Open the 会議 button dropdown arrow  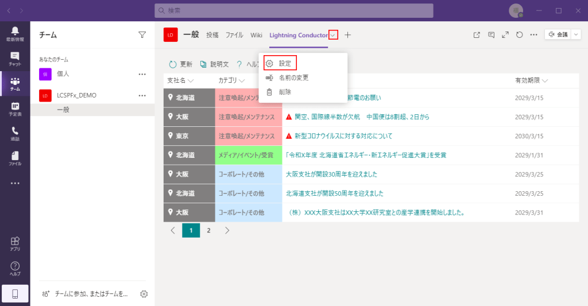(x=575, y=35)
